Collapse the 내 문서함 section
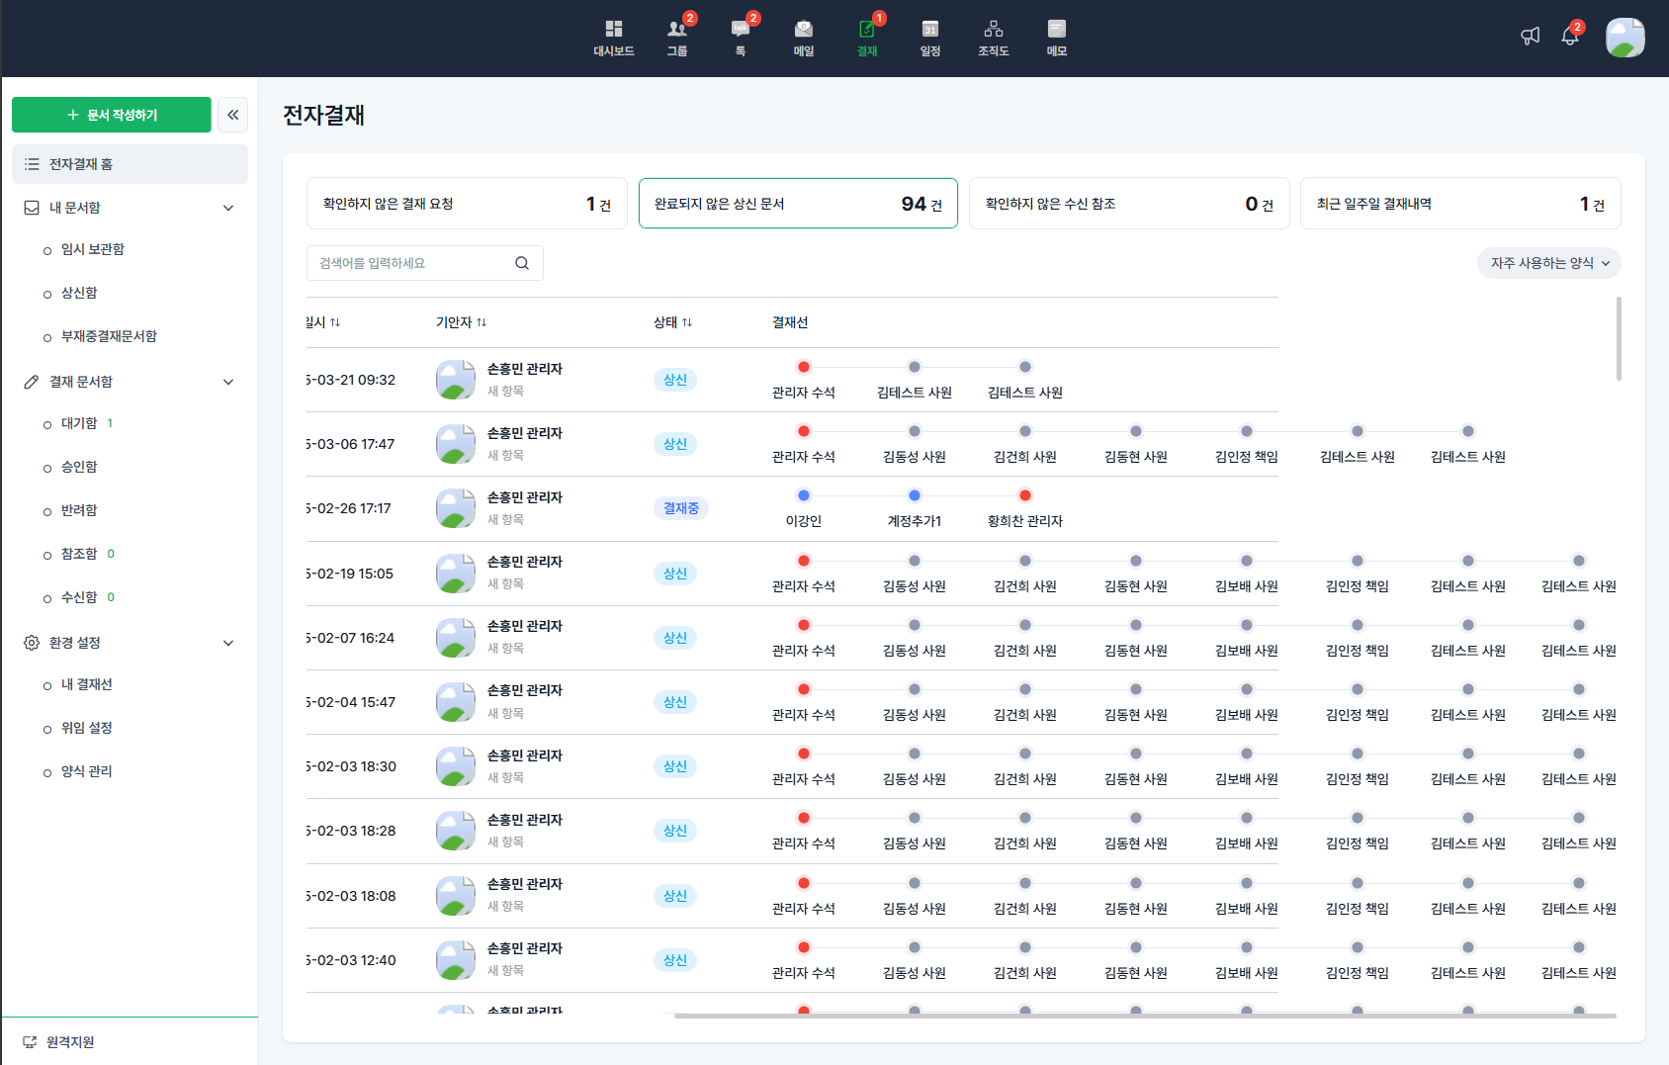This screenshot has height=1065, width=1669. click(228, 208)
